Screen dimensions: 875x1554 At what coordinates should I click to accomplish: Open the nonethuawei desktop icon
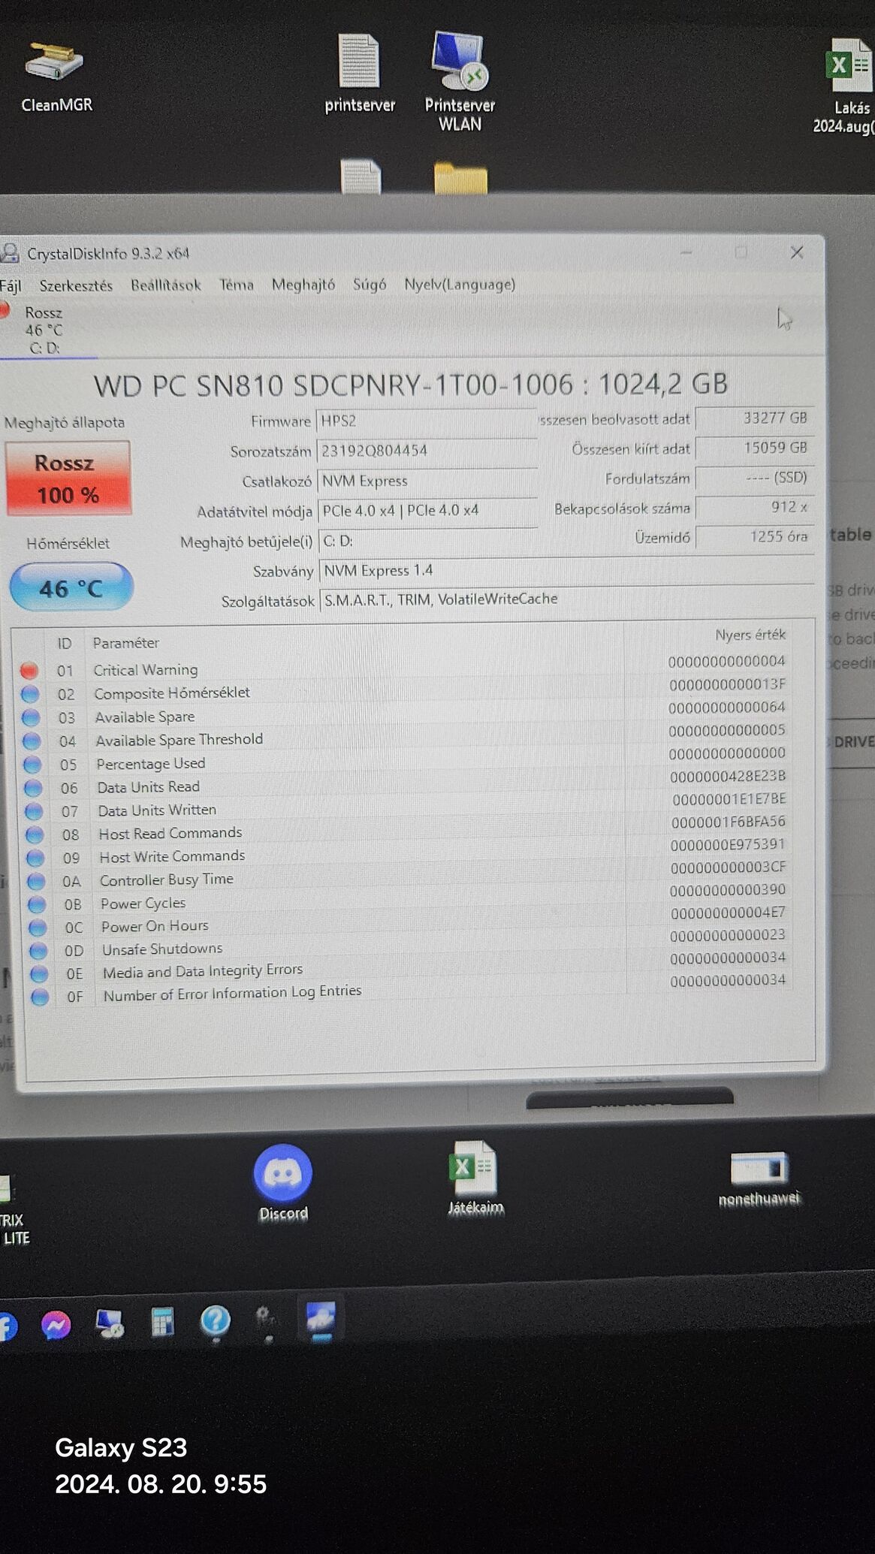[x=759, y=1178]
